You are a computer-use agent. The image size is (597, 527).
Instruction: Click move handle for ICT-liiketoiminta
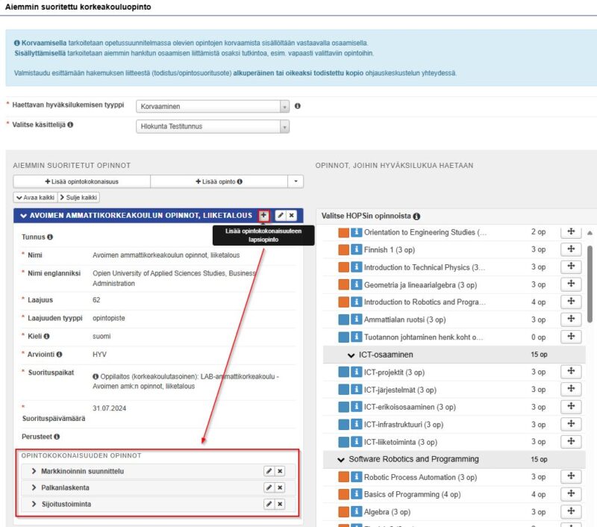(x=571, y=441)
